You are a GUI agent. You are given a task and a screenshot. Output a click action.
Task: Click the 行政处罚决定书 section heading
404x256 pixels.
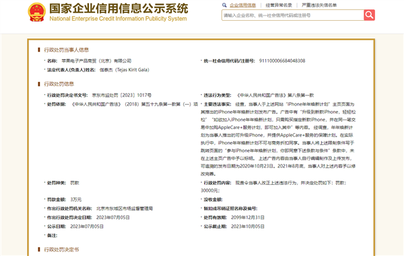[61, 249]
